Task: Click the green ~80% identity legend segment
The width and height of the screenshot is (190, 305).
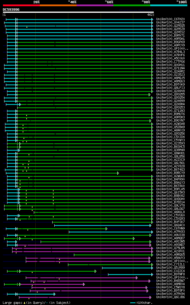Action: (x=132, y=5)
